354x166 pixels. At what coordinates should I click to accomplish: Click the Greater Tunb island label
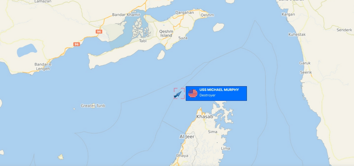click(x=93, y=106)
